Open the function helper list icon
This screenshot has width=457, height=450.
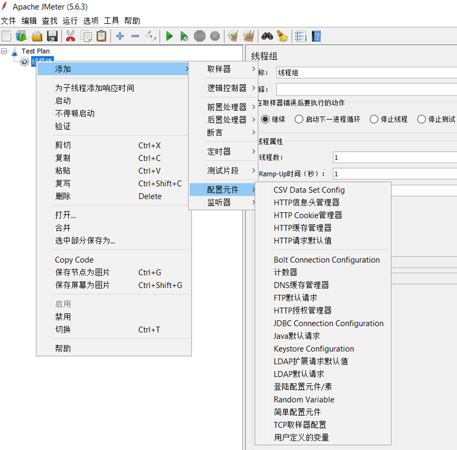[300, 36]
